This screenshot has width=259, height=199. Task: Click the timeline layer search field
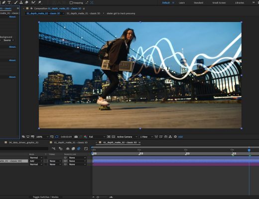[x=24, y=149]
